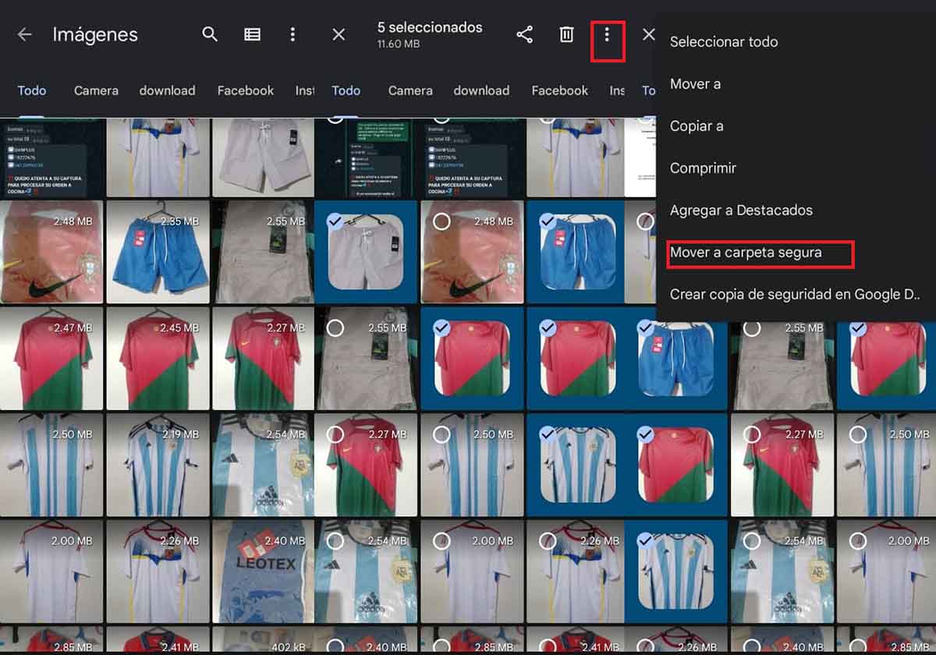Open 2.47 MB red-green jersey, left panel
936x655 pixels.
click(x=51, y=359)
